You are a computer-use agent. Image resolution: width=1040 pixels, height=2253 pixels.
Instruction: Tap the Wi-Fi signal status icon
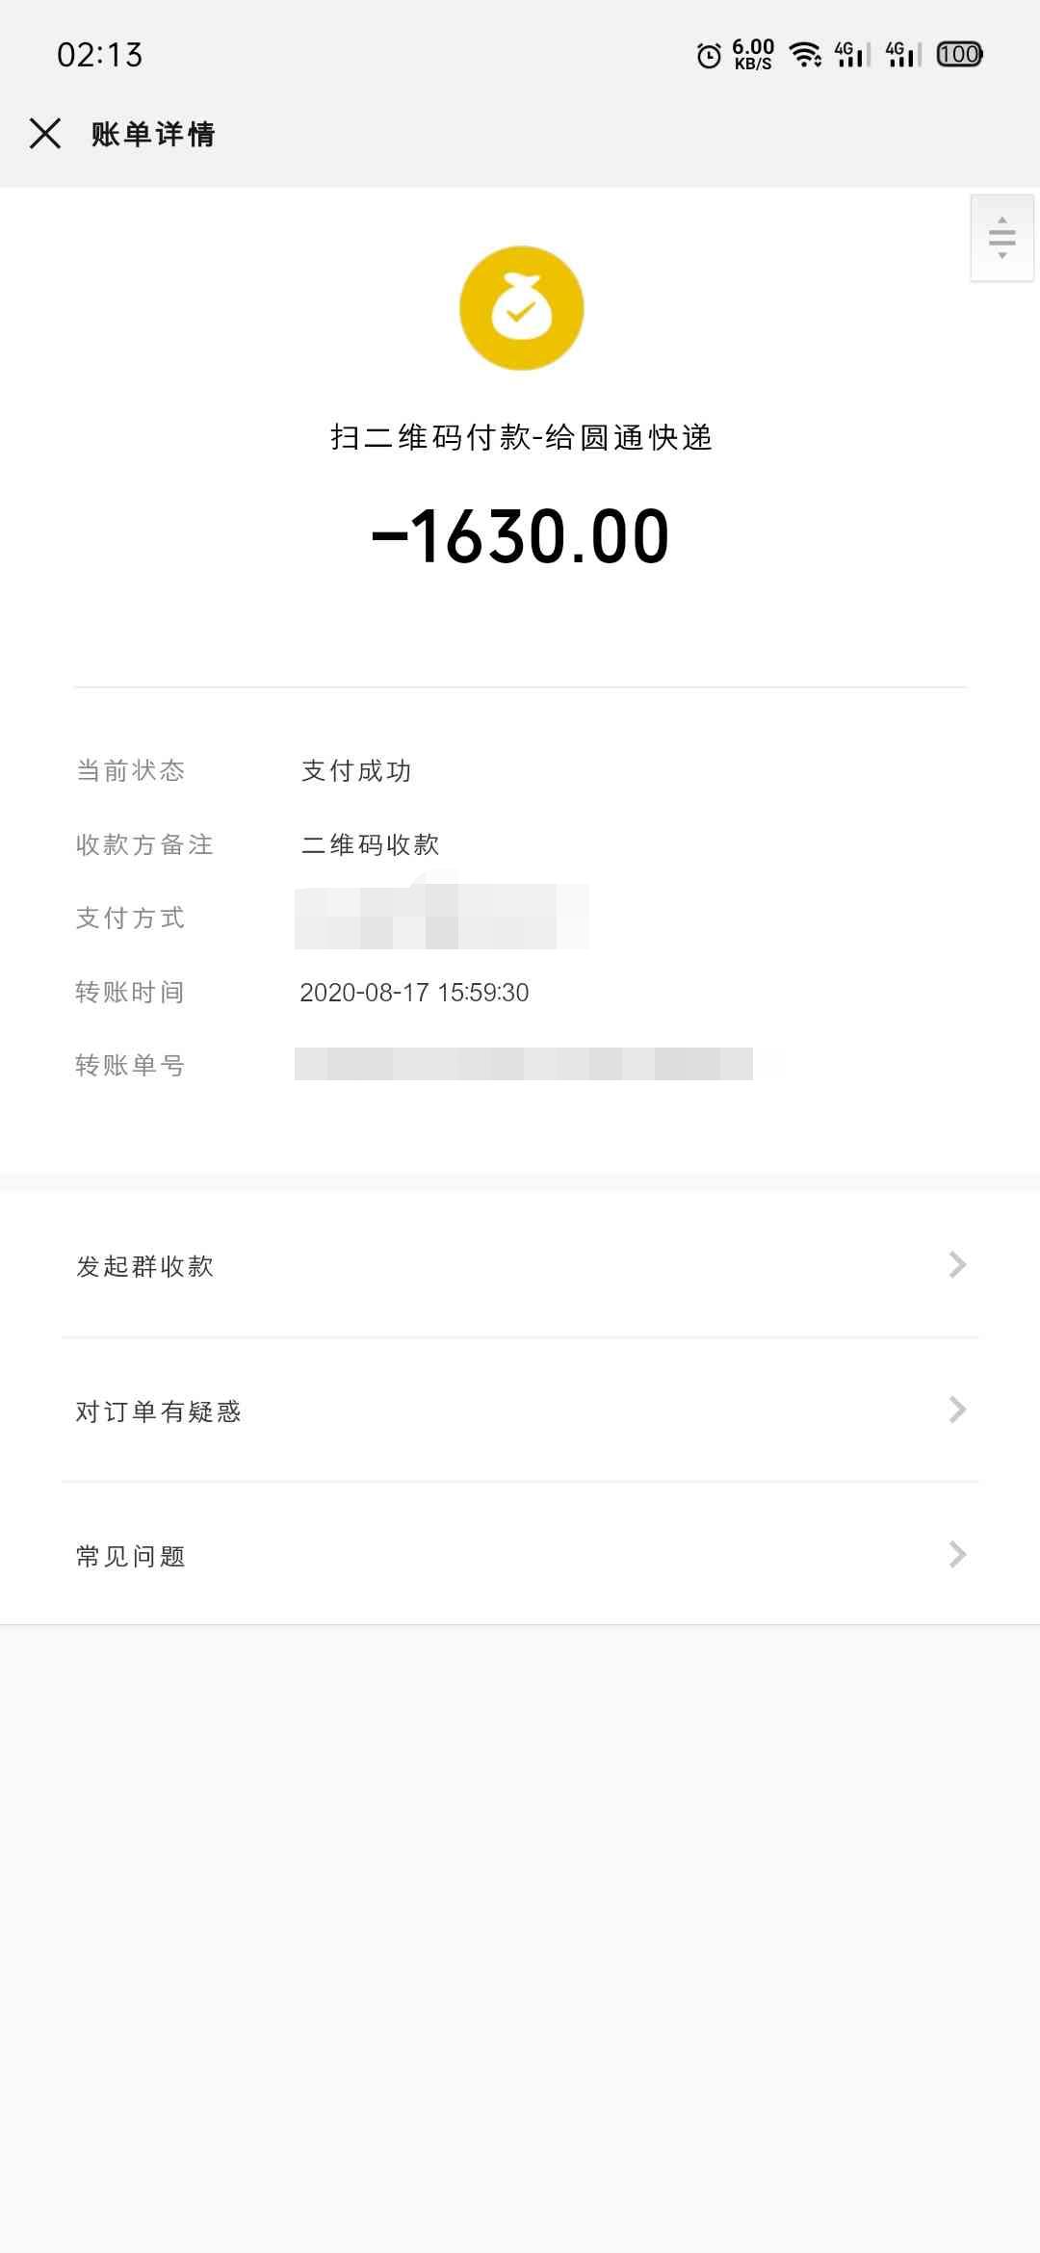805,55
